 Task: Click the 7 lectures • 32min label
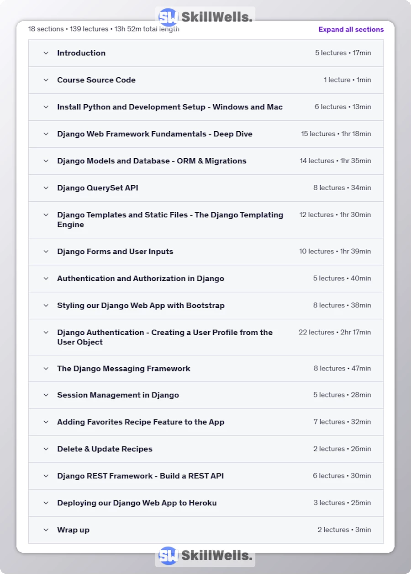coord(342,422)
